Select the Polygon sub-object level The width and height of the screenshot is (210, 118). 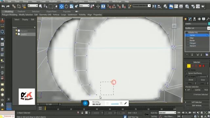pos(193,43)
